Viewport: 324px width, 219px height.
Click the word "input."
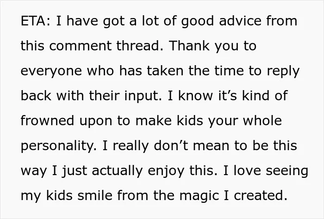[x=143, y=97]
